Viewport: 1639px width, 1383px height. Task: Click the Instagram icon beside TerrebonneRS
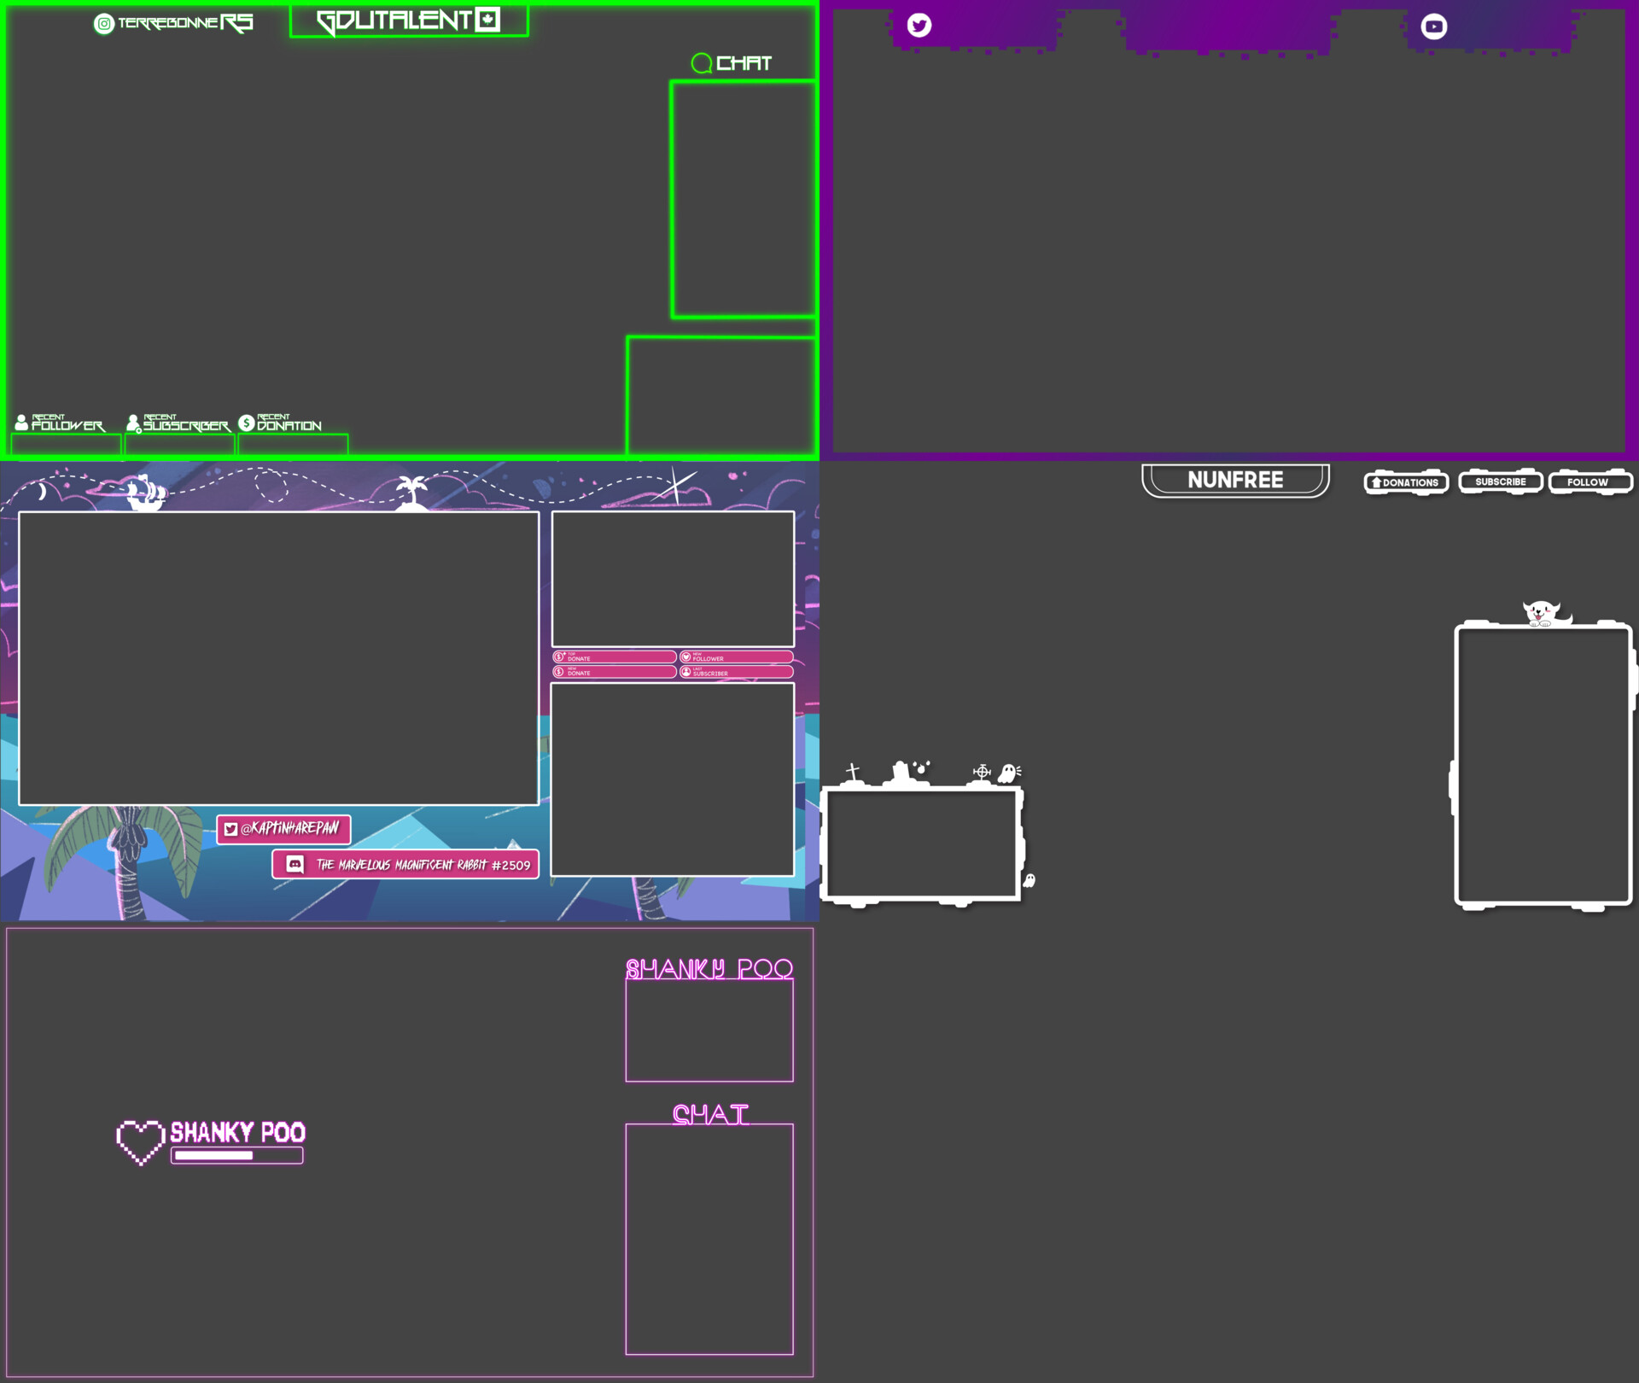(x=103, y=24)
